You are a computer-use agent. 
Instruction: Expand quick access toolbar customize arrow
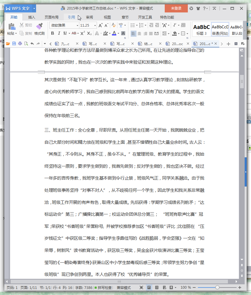tap(45, 44)
